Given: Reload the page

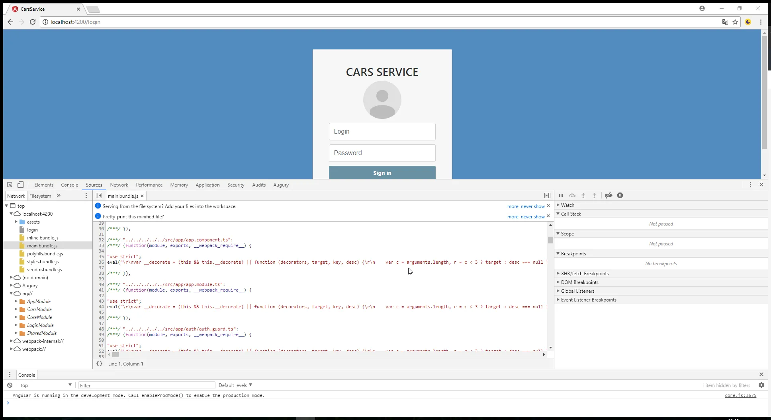Looking at the screenshot, I should 33,22.
